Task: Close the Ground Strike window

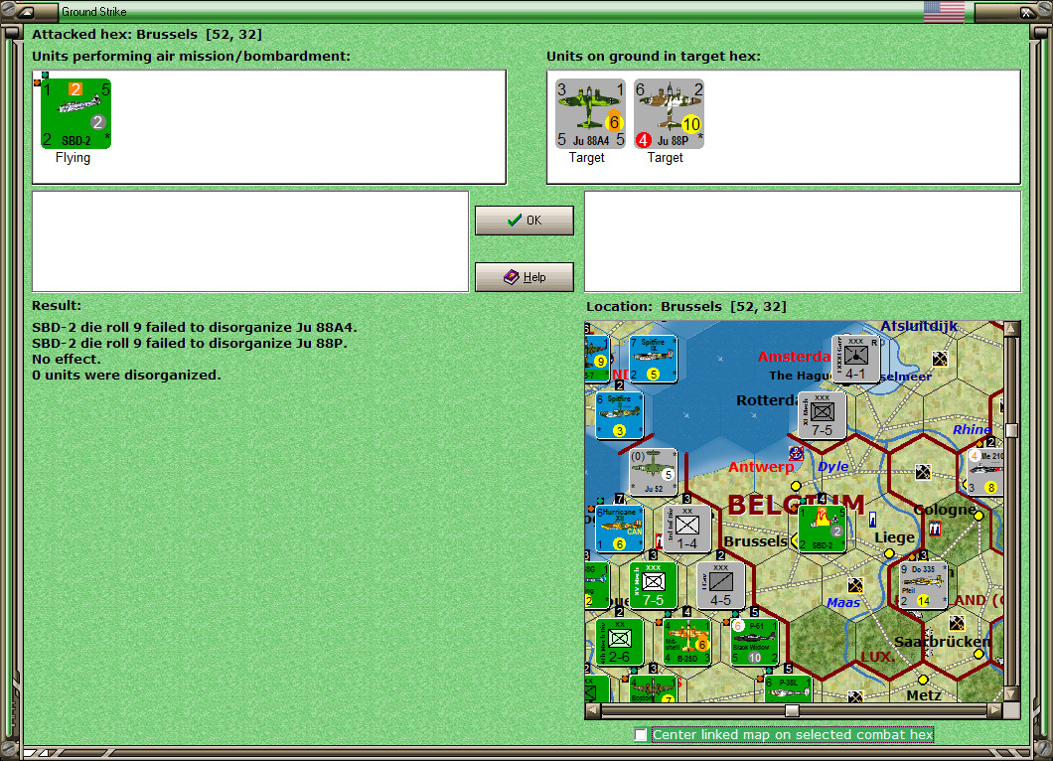Action: click(x=1027, y=11)
